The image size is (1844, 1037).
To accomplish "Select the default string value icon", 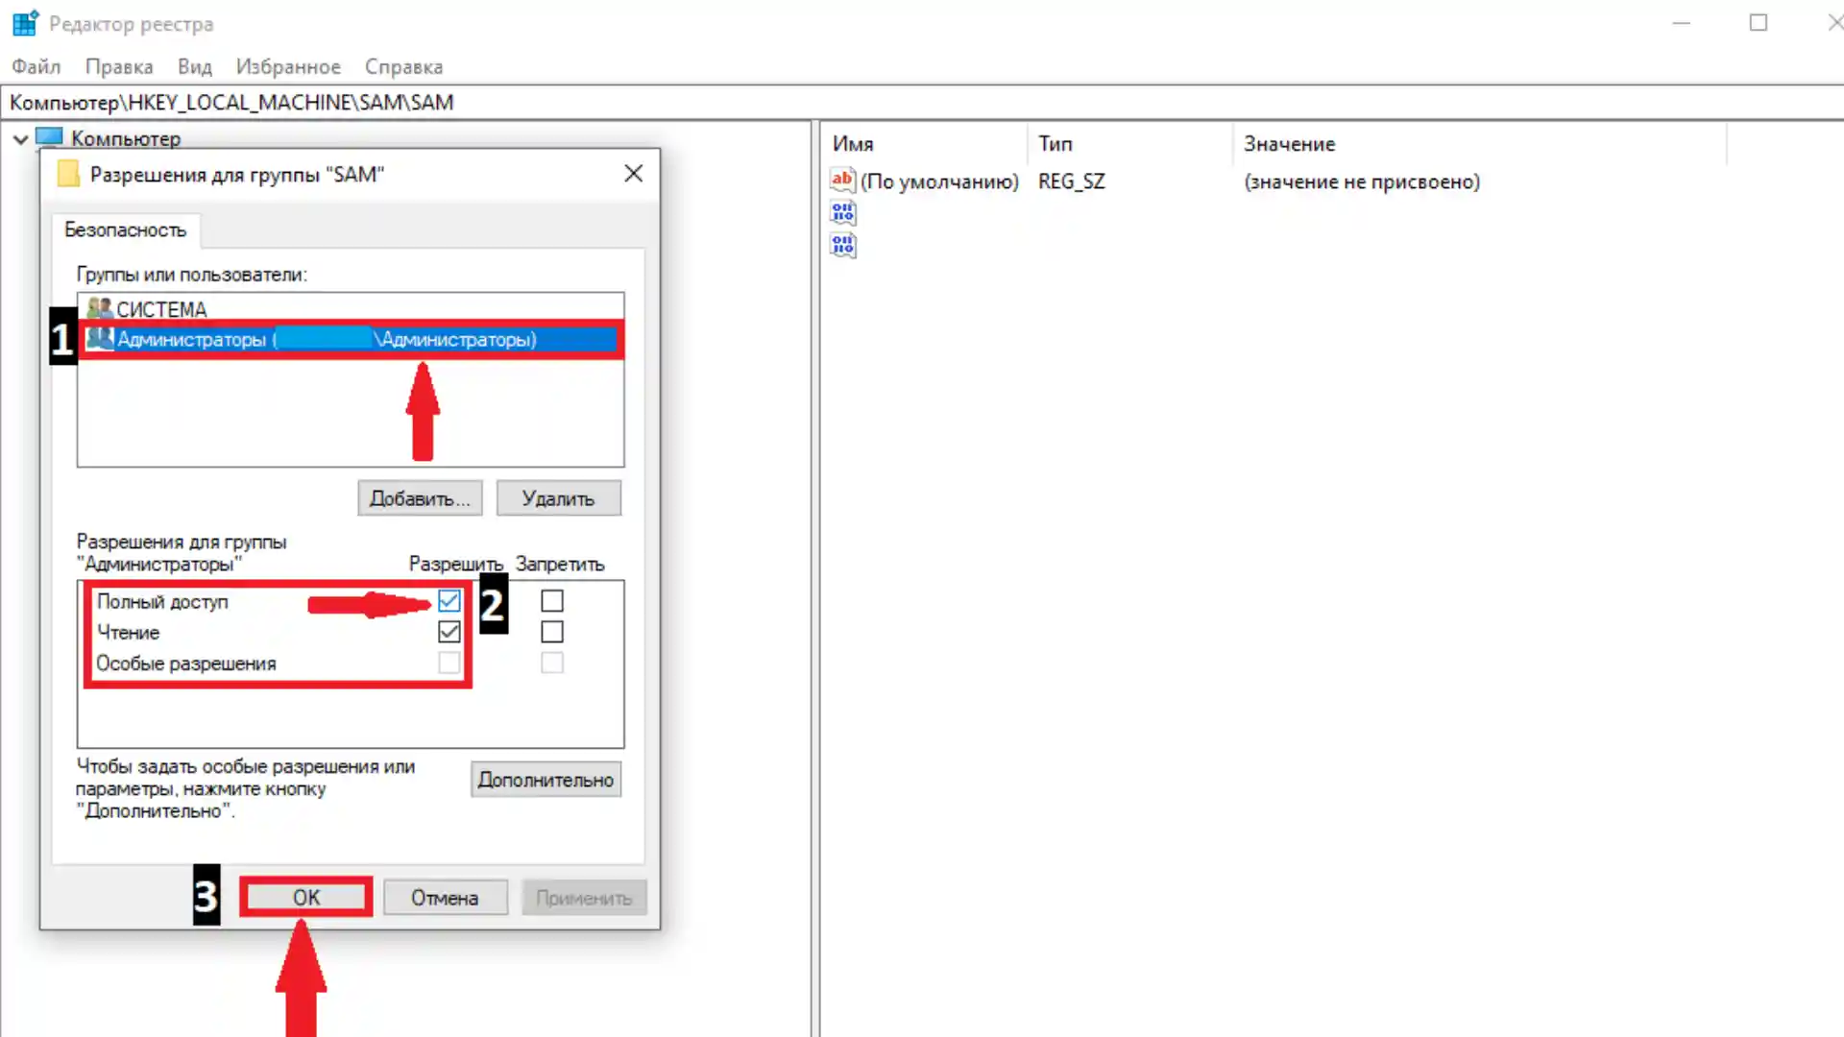I will (842, 180).
